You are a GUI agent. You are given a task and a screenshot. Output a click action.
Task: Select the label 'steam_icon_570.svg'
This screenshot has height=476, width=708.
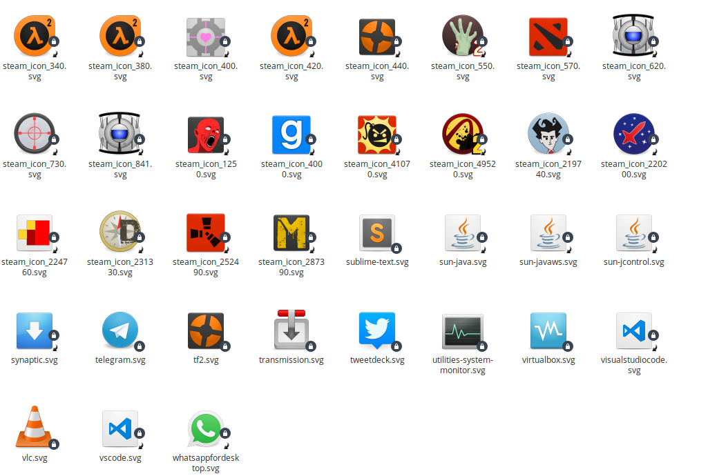coord(548,71)
